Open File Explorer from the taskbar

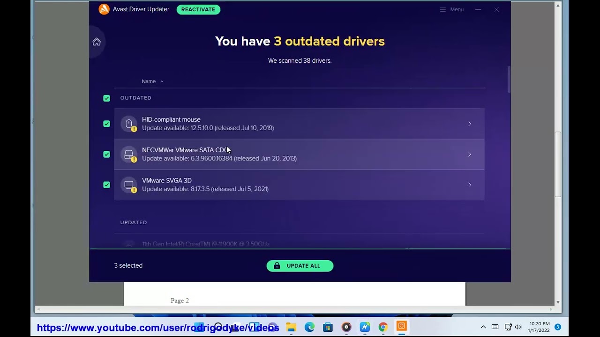[291, 327]
